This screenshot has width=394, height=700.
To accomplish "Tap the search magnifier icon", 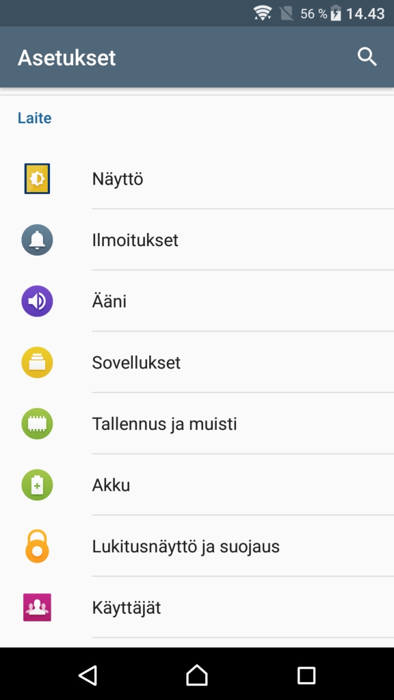I will 367,57.
